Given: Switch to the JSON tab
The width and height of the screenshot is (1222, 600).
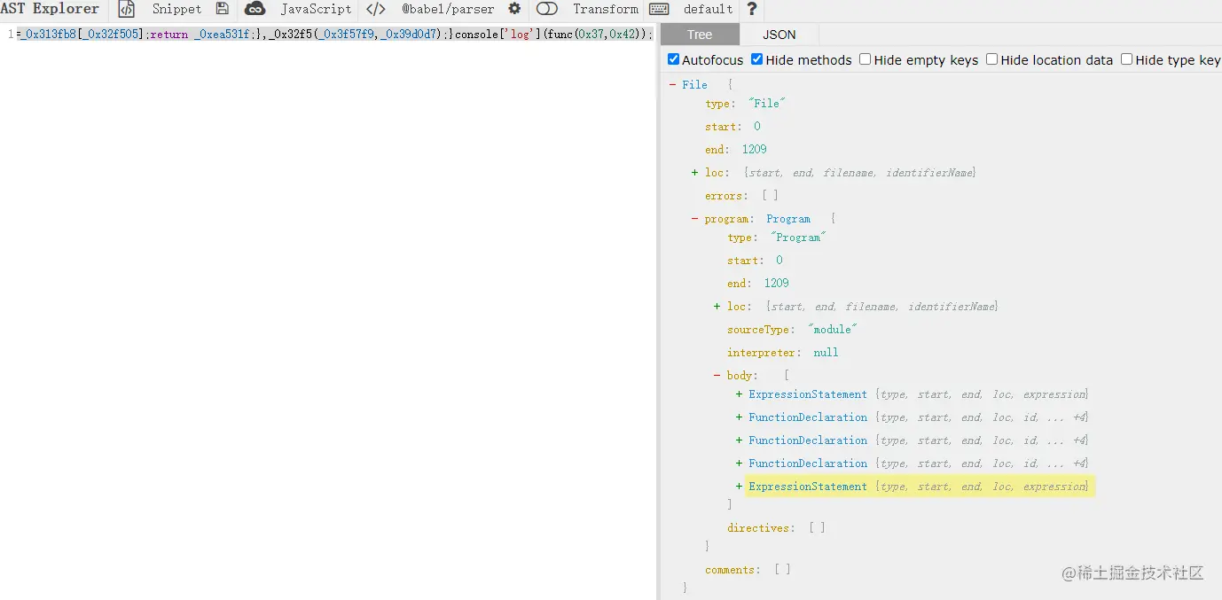Looking at the screenshot, I should pyautogui.click(x=779, y=35).
